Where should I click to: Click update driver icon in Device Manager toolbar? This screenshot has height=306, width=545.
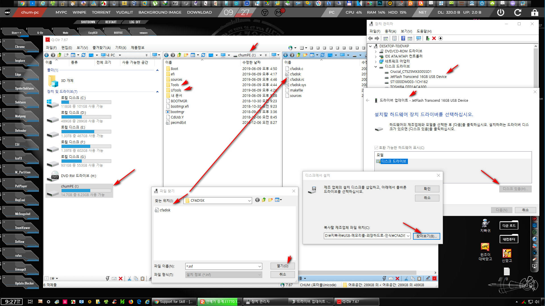click(427, 38)
